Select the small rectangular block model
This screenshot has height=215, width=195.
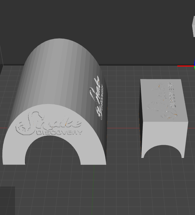(x=164, y=118)
